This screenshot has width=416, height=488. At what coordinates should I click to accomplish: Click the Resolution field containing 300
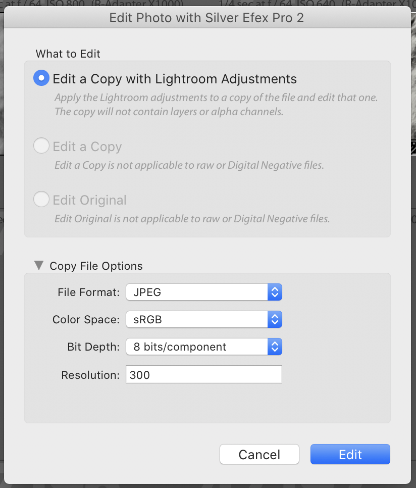click(x=203, y=375)
